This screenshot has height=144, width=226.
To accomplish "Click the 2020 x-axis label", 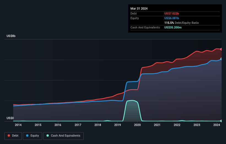I will pyautogui.click(x=137, y=125).
